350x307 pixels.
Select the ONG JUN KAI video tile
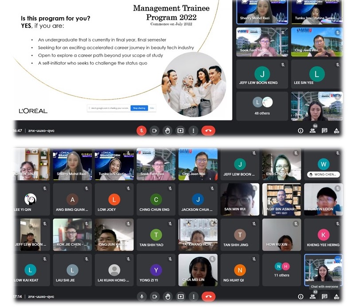point(114,234)
